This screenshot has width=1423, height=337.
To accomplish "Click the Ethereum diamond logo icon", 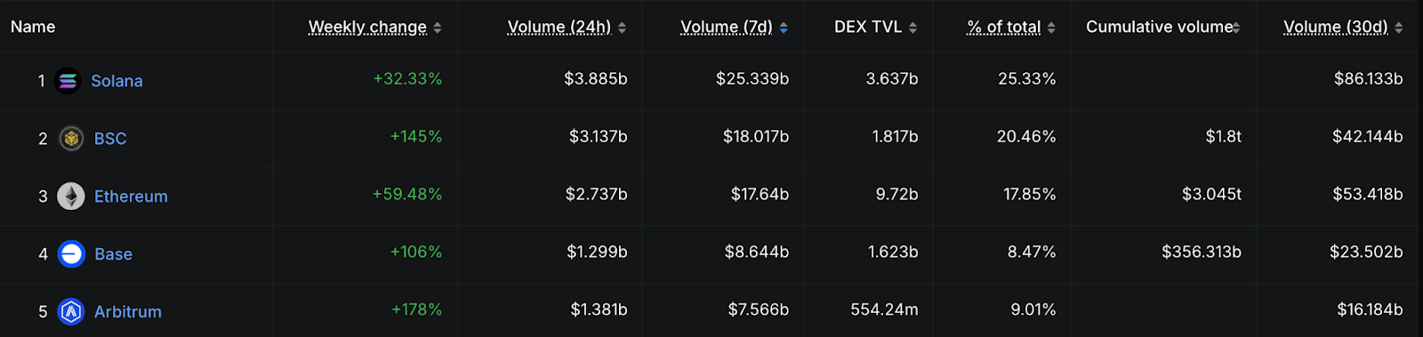I will click(71, 197).
